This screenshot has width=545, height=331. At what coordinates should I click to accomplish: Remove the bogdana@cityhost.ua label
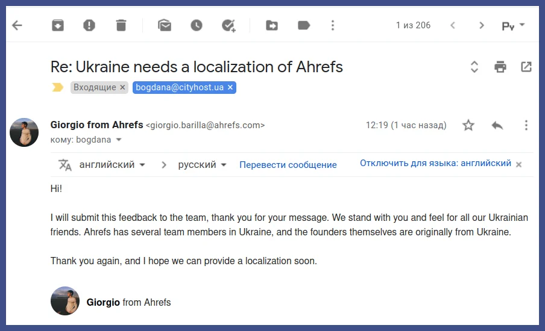[230, 87]
